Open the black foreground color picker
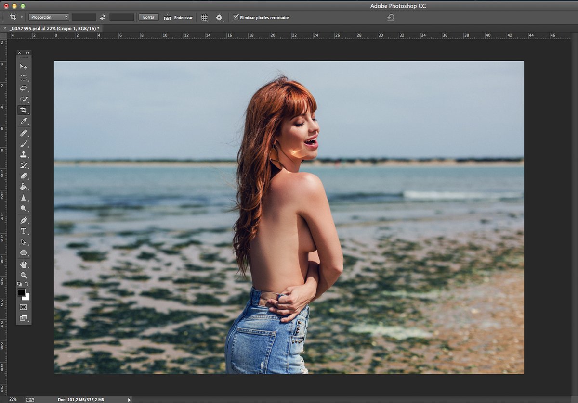 click(21, 292)
